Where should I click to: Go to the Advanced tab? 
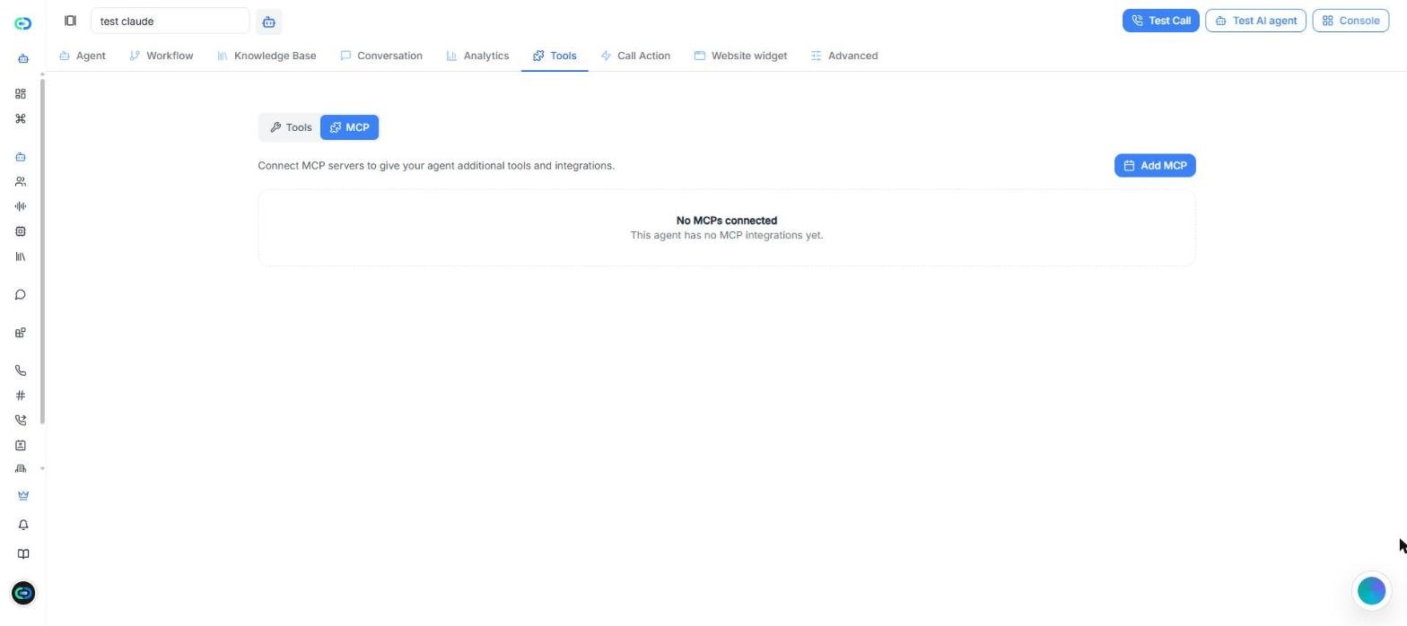[x=844, y=56]
